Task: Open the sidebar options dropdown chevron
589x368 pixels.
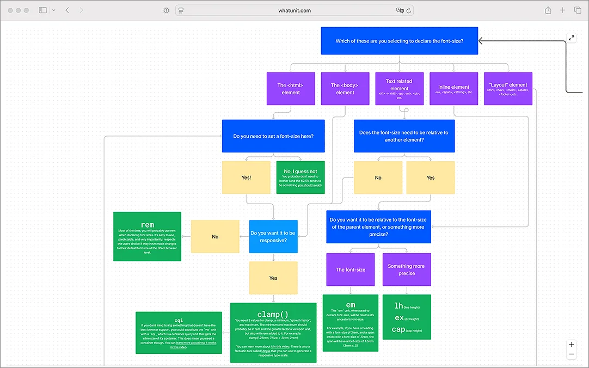Action: (x=54, y=10)
